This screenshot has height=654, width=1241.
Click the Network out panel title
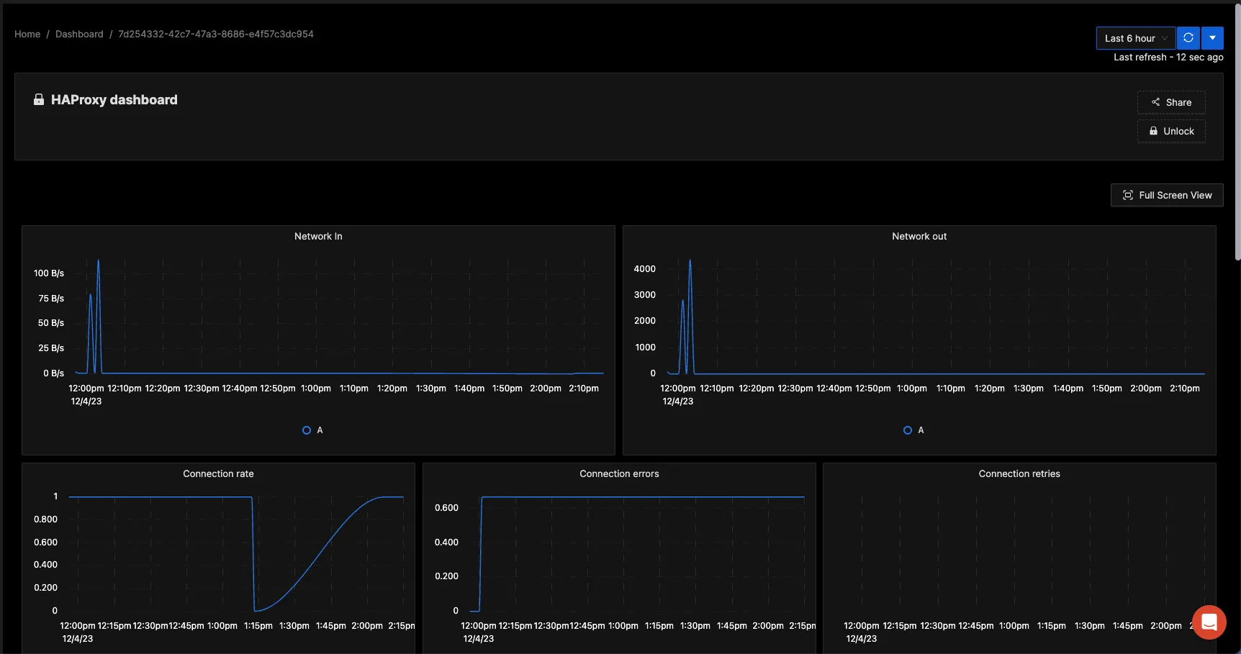919,236
